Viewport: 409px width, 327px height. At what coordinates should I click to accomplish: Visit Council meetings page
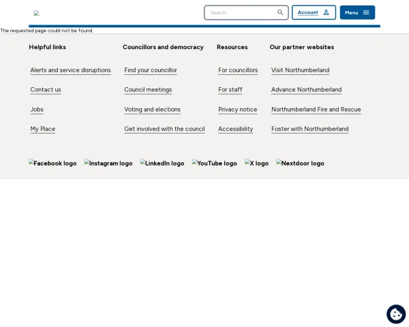pos(148,90)
